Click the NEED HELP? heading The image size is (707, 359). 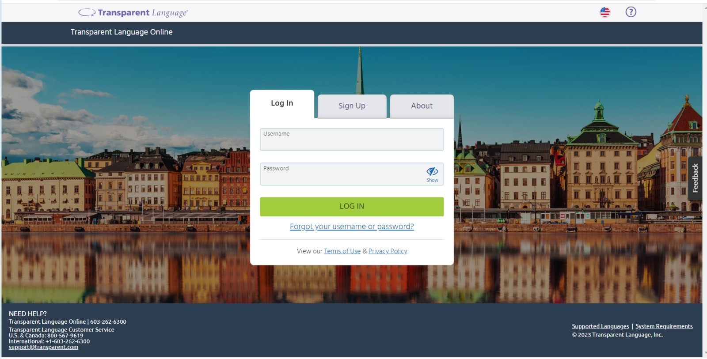[28, 314]
